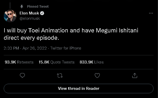Click the verified badge next to Elon Musk
Image resolution: width=158 pixels, height=98 pixels.
tap(42, 13)
